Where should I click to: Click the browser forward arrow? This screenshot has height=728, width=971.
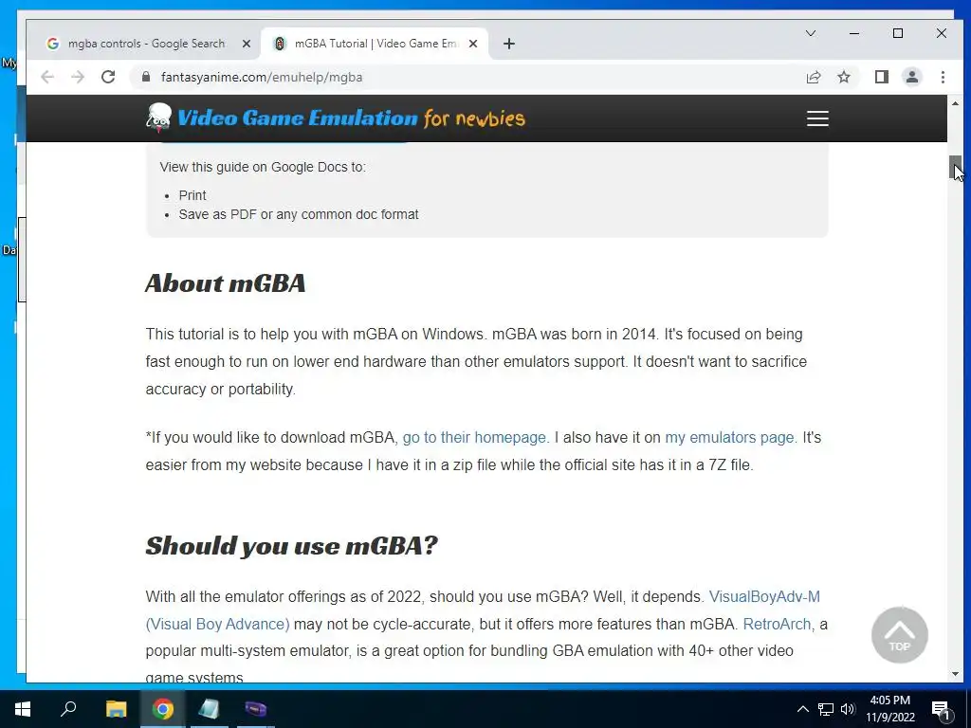click(78, 77)
